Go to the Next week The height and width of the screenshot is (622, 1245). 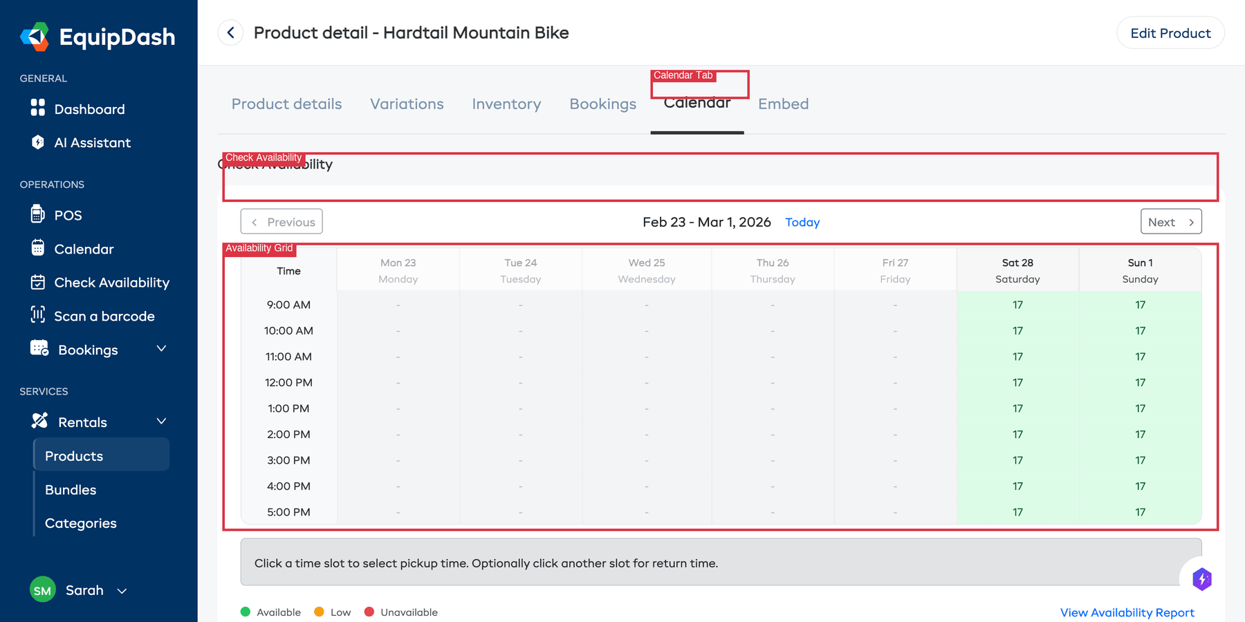point(1170,221)
